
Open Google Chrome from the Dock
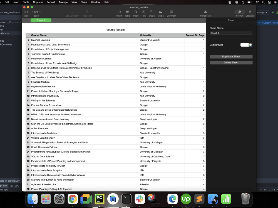pos(73,199)
